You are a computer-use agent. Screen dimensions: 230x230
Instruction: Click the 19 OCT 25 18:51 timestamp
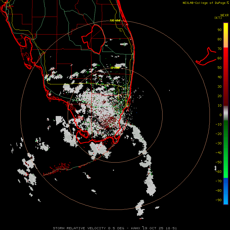(160, 228)
